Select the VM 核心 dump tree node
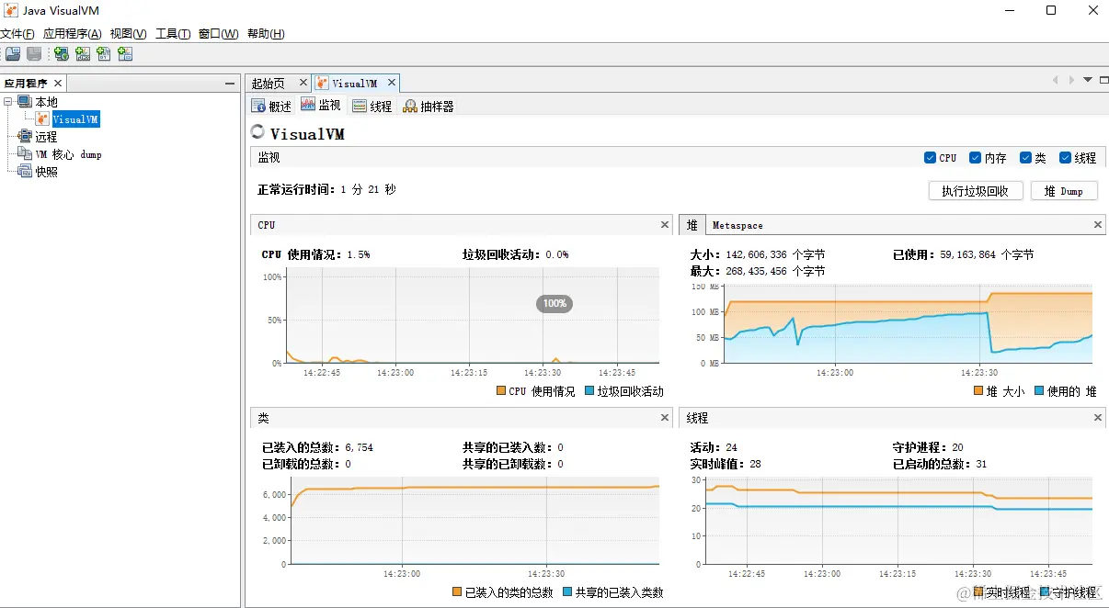Image resolution: width=1109 pixels, height=608 pixels. (68, 154)
